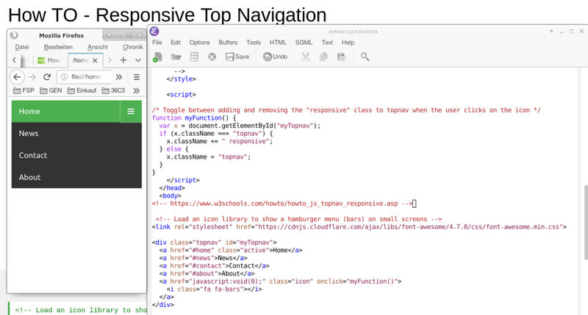Open Einkauf bookmark folder
Screen dimensions: 588x315
(x=82, y=90)
